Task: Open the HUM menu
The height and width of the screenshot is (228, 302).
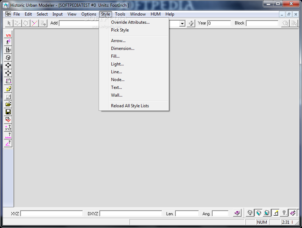Action: [x=156, y=14]
